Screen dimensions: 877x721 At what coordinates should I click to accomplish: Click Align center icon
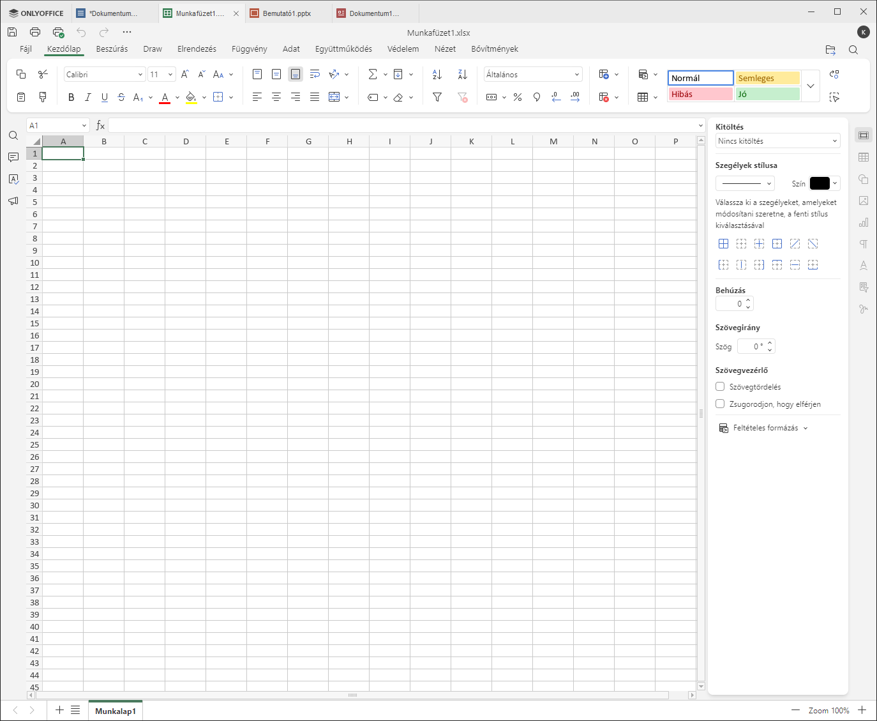(x=276, y=97)
